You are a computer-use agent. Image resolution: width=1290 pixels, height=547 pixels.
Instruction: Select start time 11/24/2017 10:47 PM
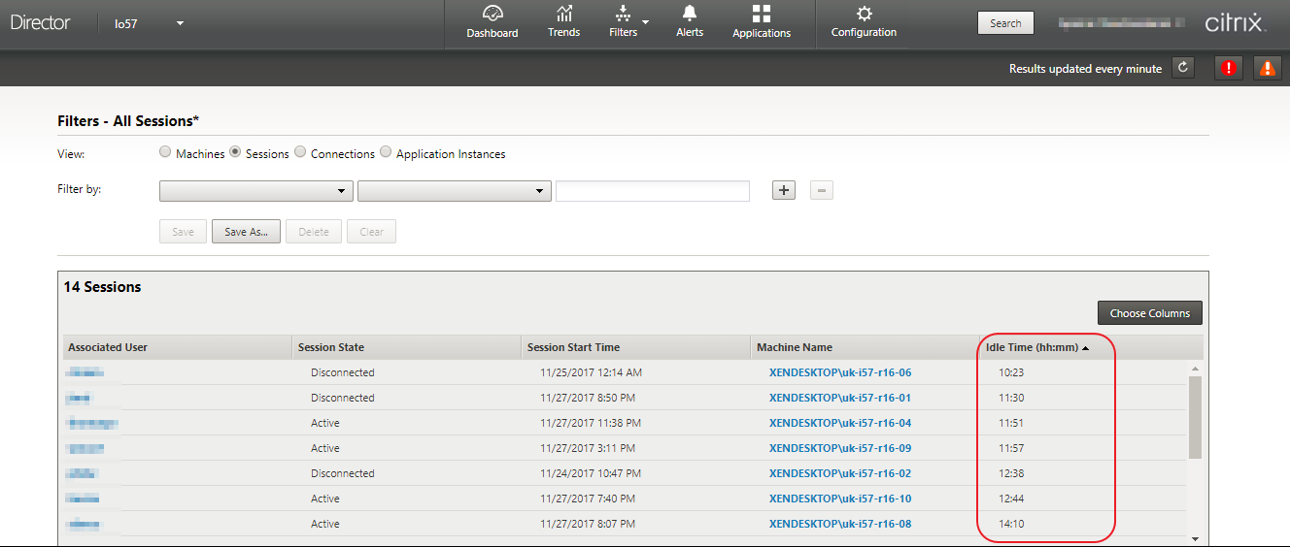tap(591, 473)
